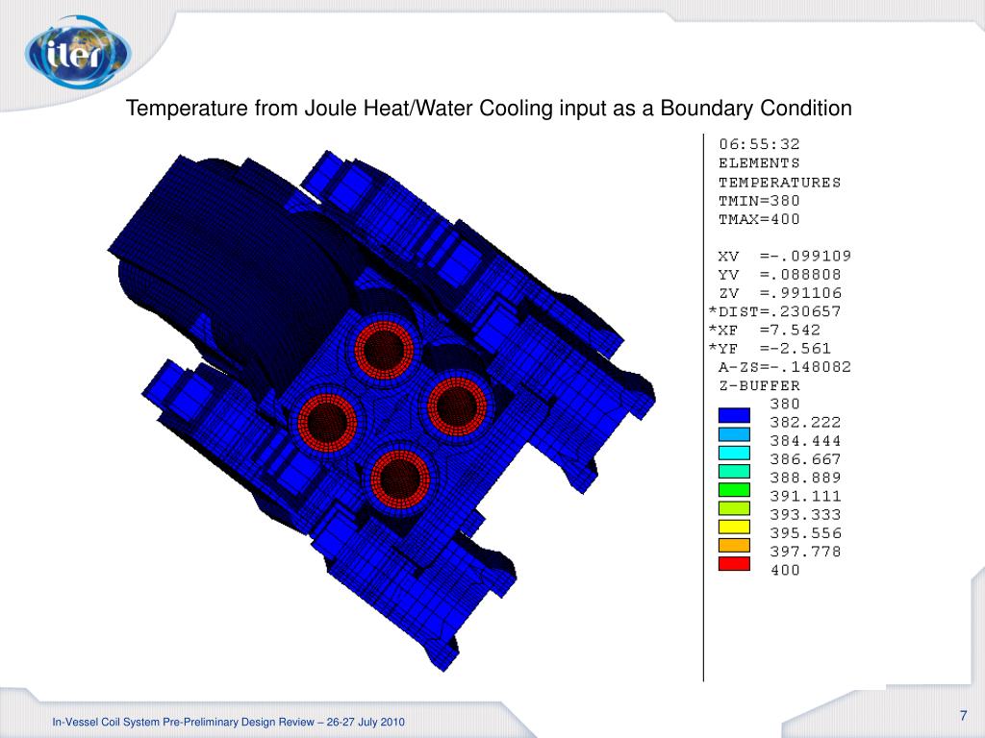Click the light blue 382.222 legend swatch

tap(734, 434)
